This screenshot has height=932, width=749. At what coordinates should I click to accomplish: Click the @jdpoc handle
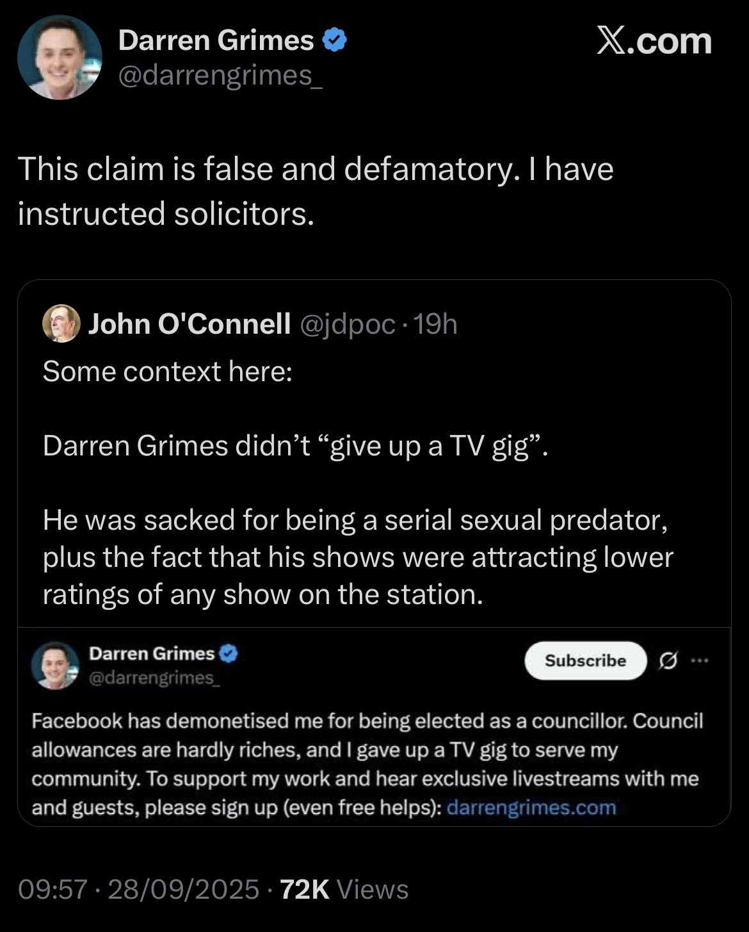[347, 324]
